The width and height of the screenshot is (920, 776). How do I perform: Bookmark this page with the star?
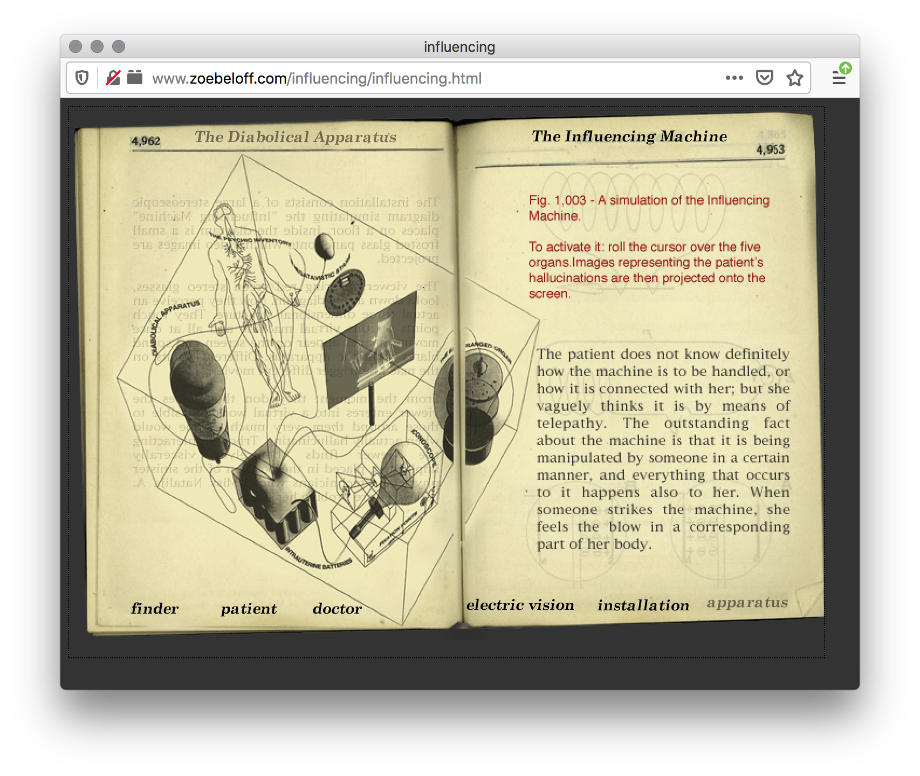point(794,78)
